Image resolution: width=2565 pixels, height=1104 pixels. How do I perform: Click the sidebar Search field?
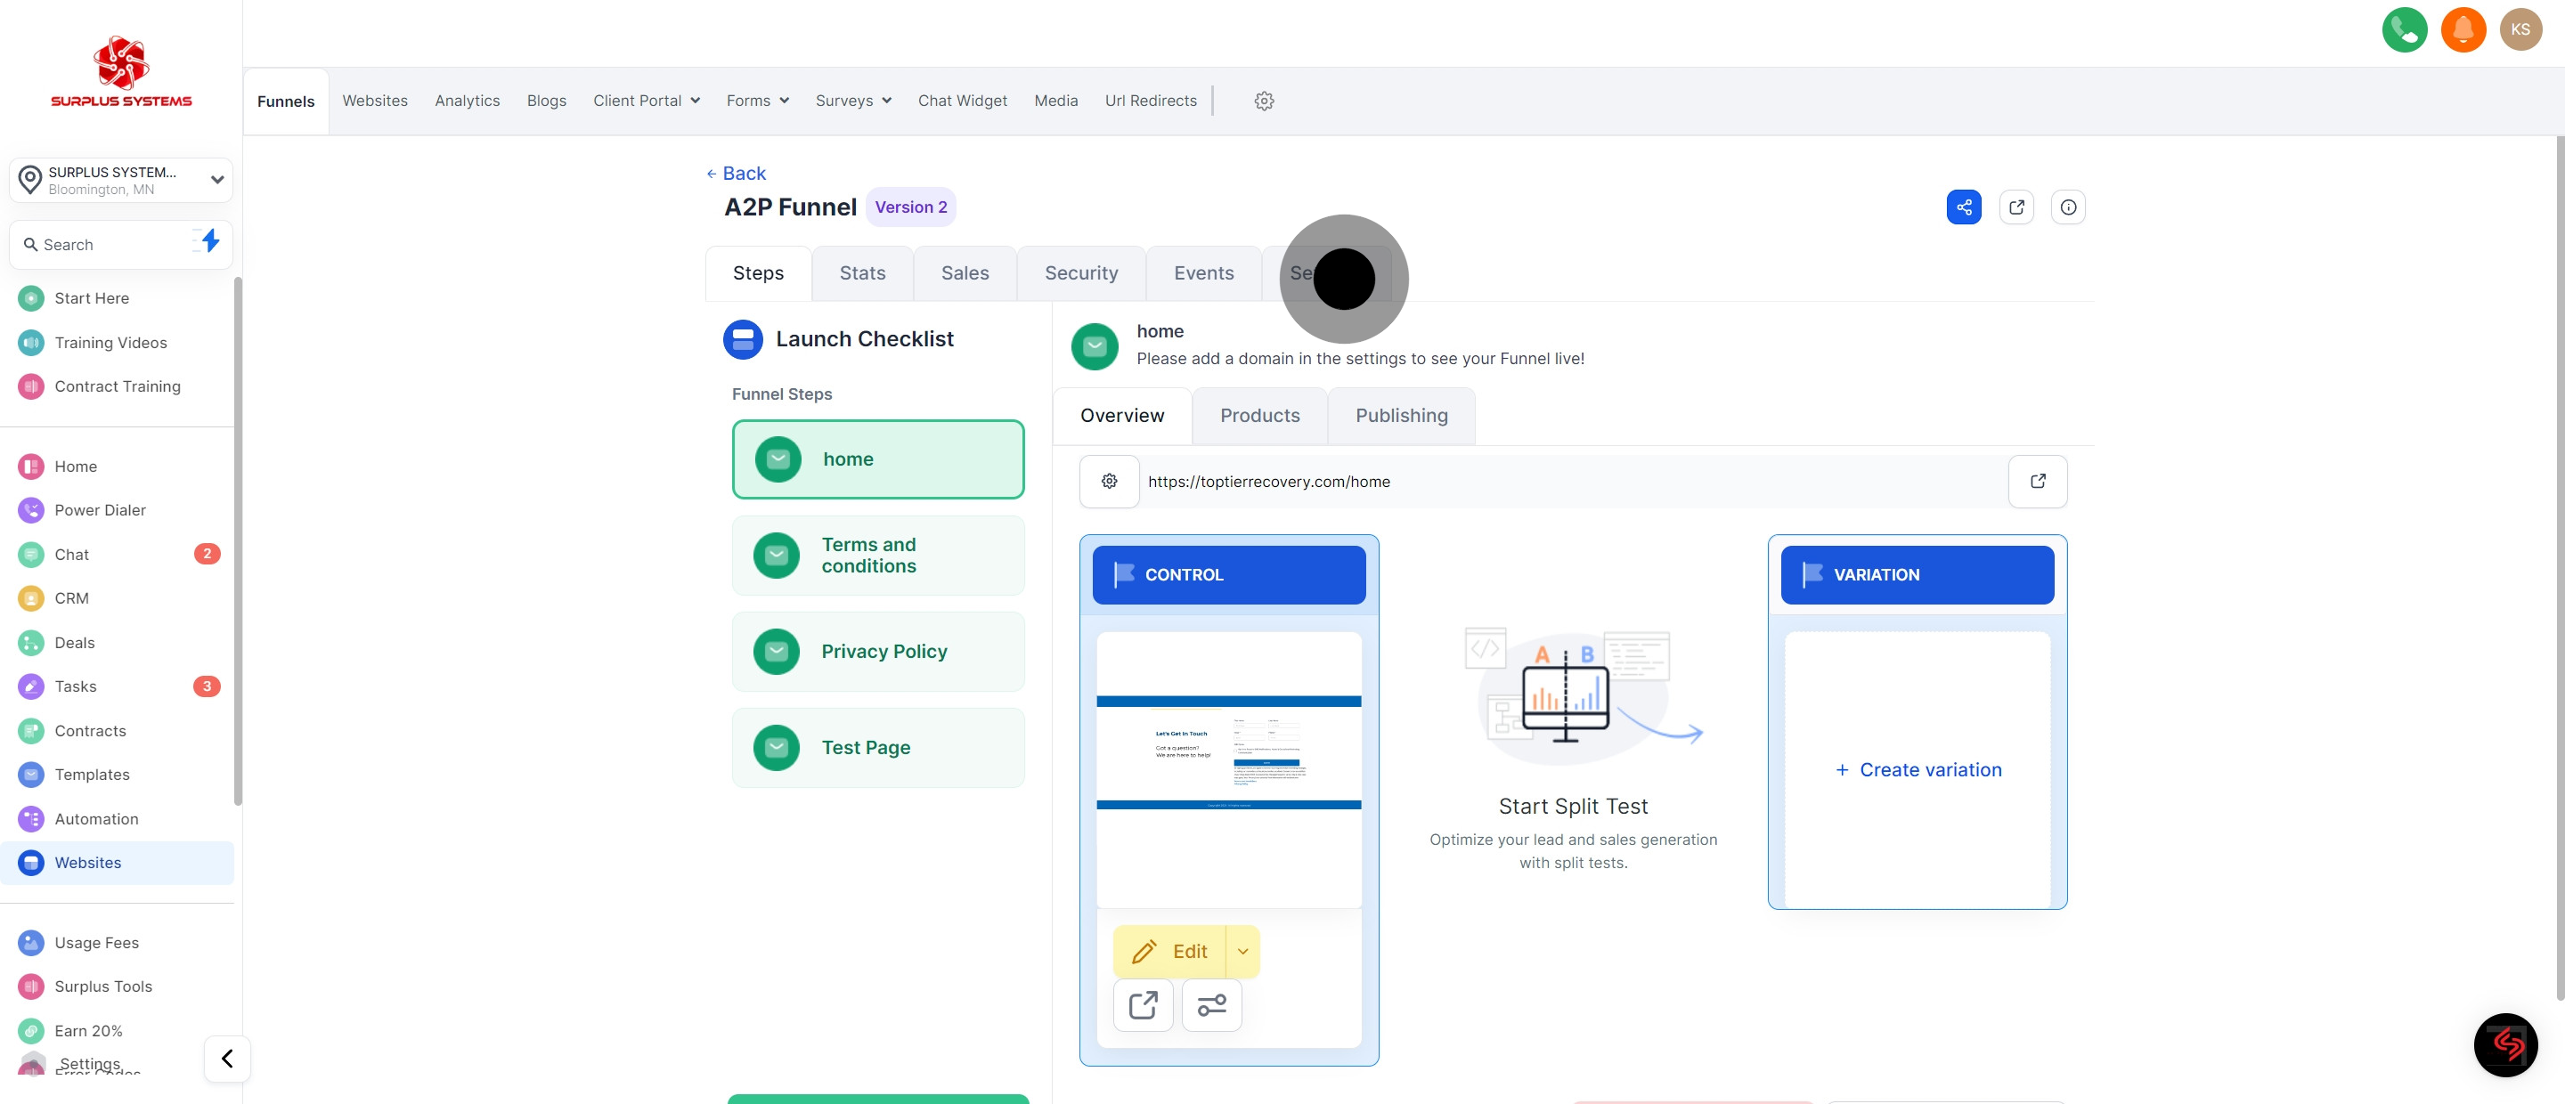tap(104, 245)
